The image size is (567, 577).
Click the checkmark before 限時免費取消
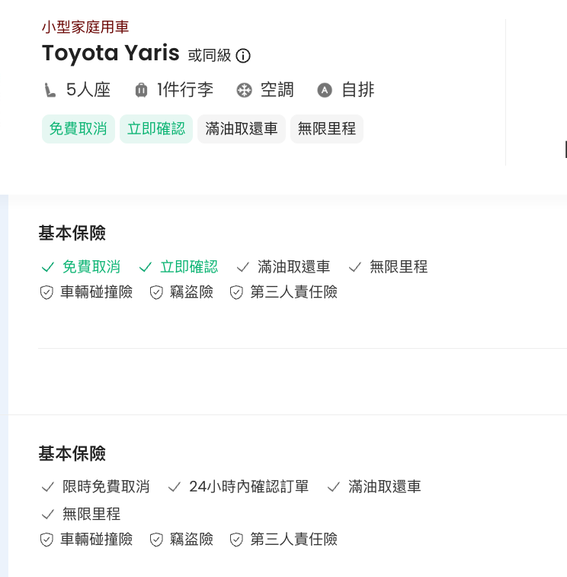pos(48,487)
